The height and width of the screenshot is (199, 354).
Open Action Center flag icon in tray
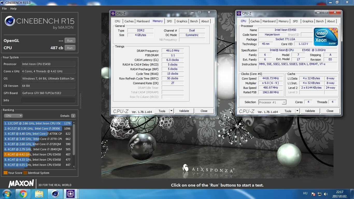click(313, 194)
